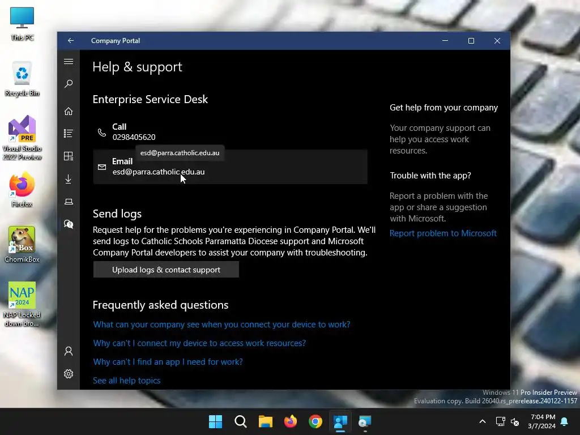Launch Firefox from the desktop shortcut

click(x=22, y=189)
